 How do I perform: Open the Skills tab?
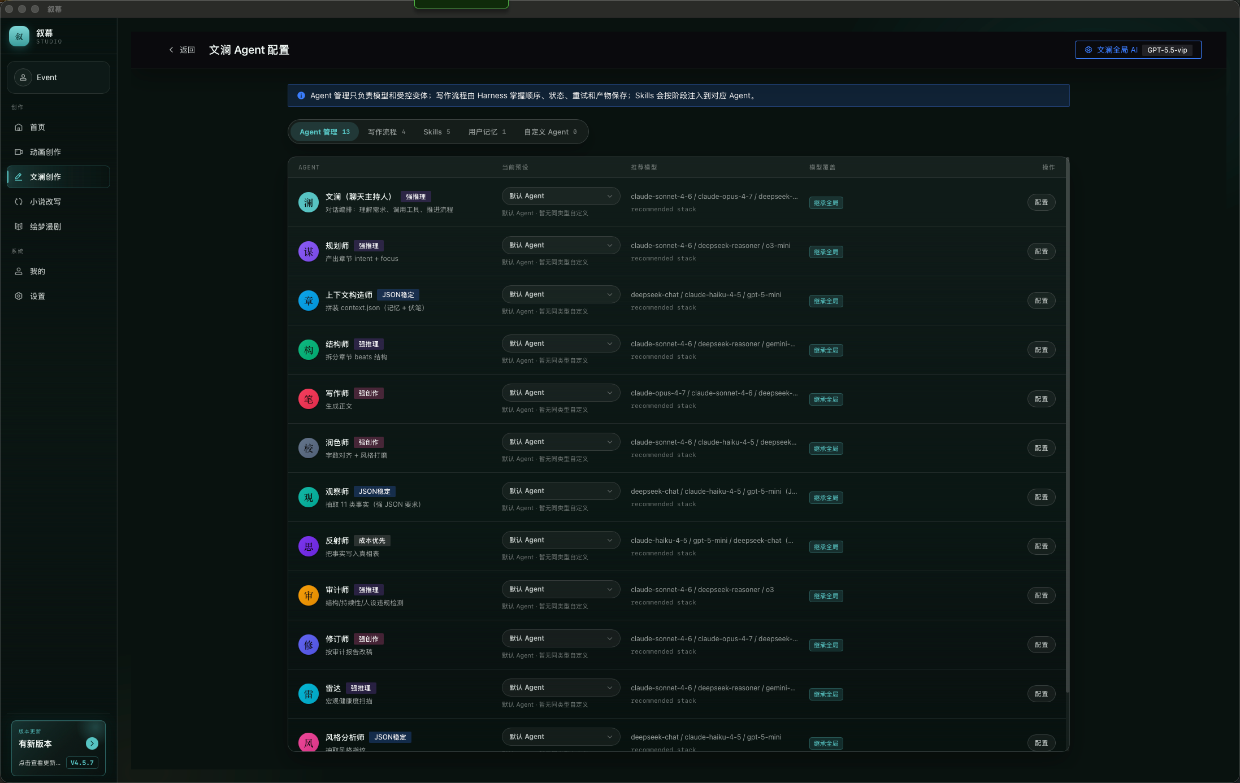437,132
